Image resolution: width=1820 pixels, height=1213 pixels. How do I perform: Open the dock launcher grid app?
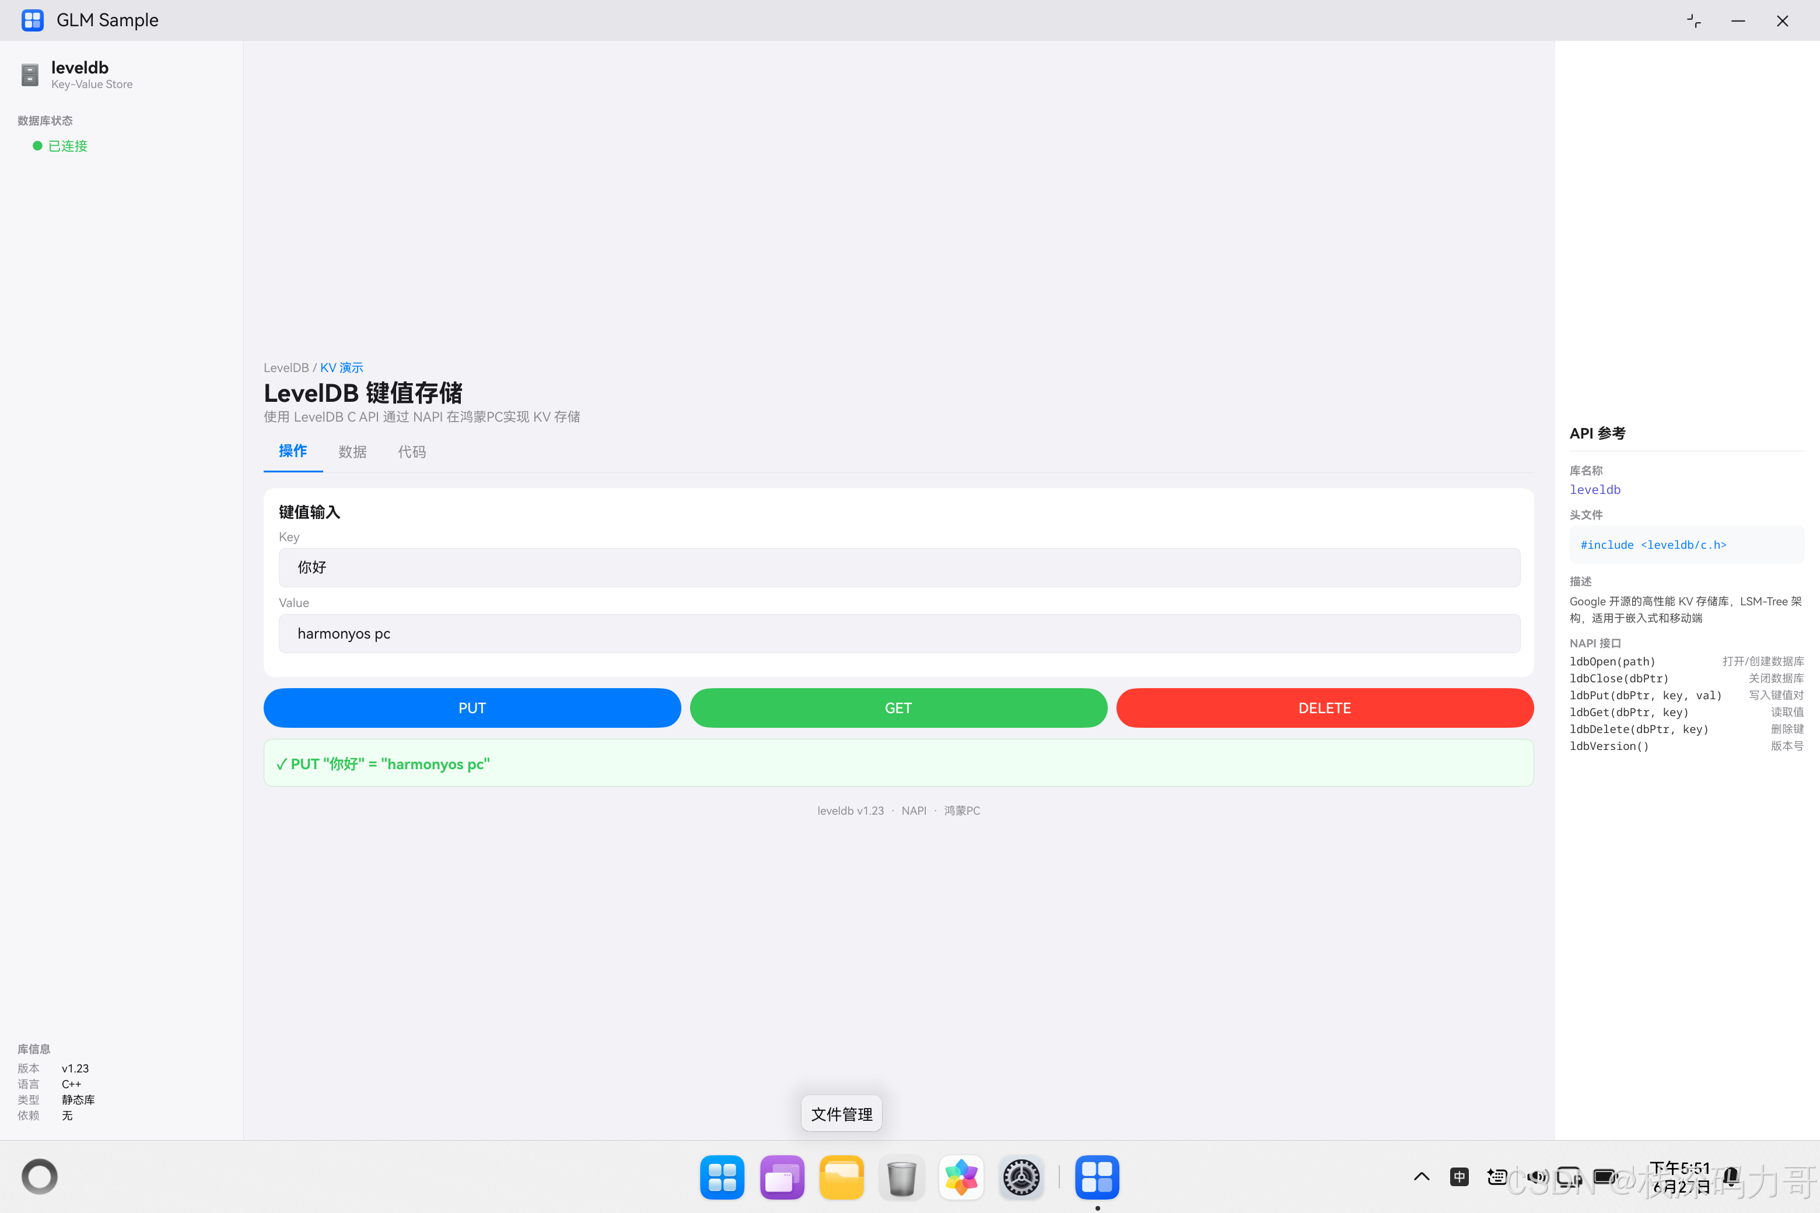tap(722, 1177)
